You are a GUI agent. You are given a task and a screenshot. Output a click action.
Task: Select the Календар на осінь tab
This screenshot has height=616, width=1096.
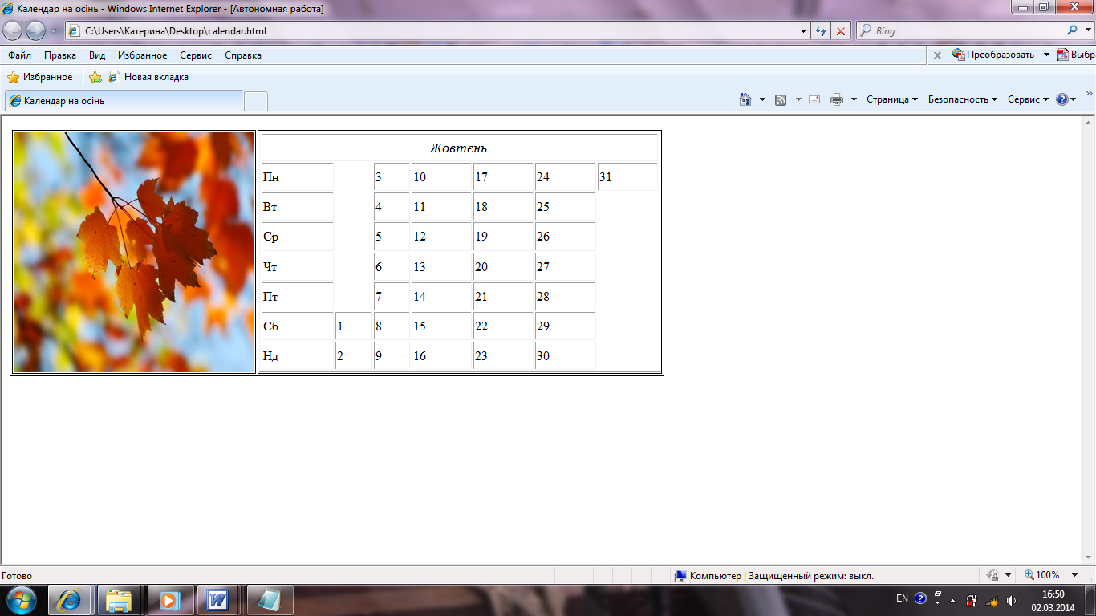click(x=124, y=101)
